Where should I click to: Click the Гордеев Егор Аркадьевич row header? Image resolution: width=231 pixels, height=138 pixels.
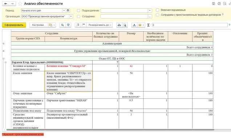point(52,62)
